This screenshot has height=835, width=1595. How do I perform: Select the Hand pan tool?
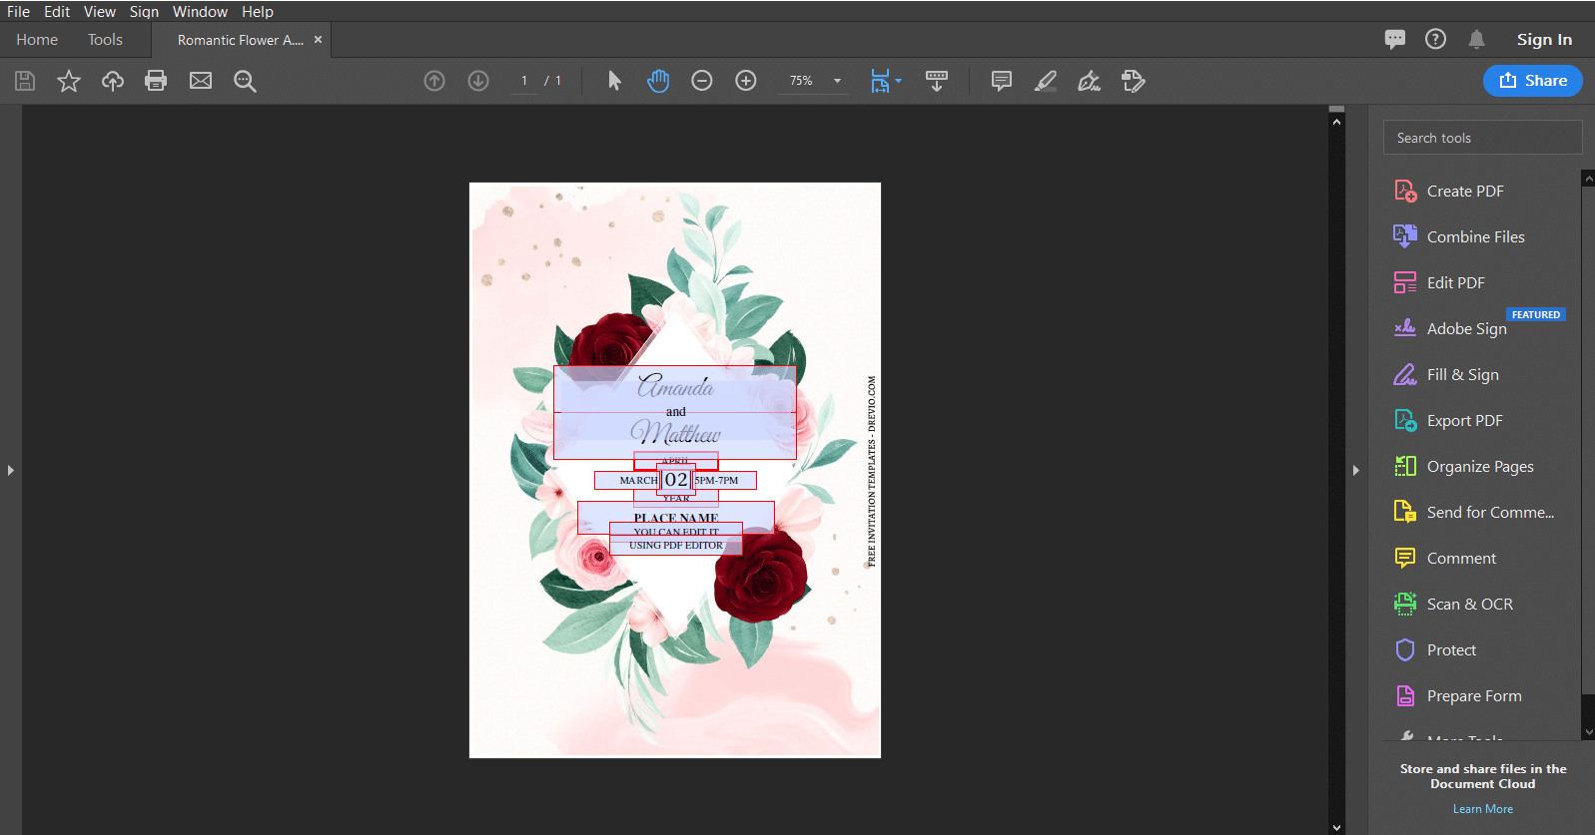point(658,81)
